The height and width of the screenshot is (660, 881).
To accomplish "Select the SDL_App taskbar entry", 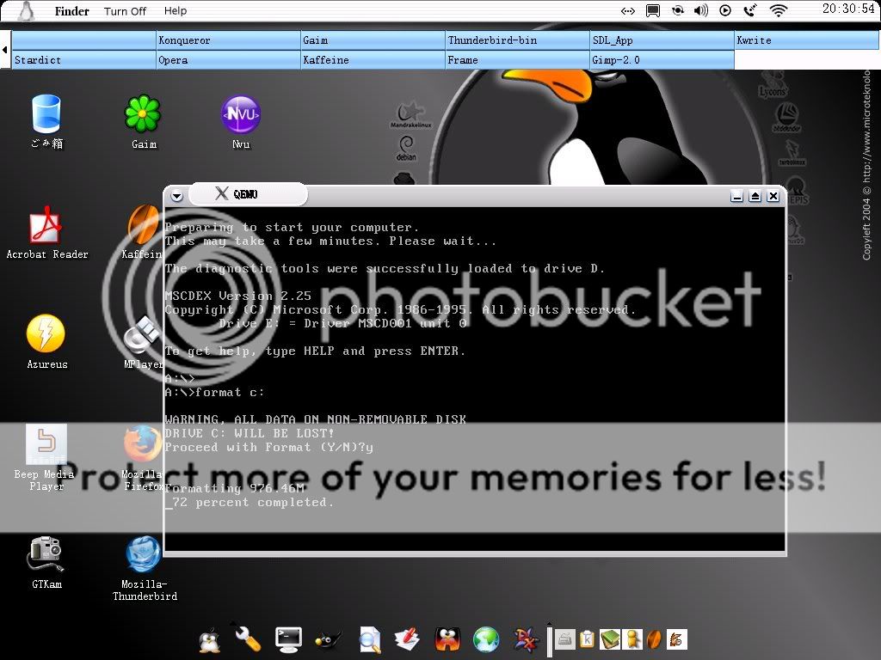I will (662, 40).
